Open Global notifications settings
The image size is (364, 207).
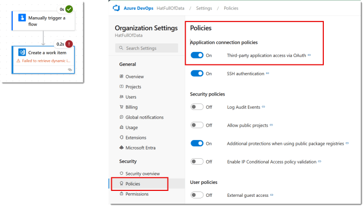tap(145, 117)
